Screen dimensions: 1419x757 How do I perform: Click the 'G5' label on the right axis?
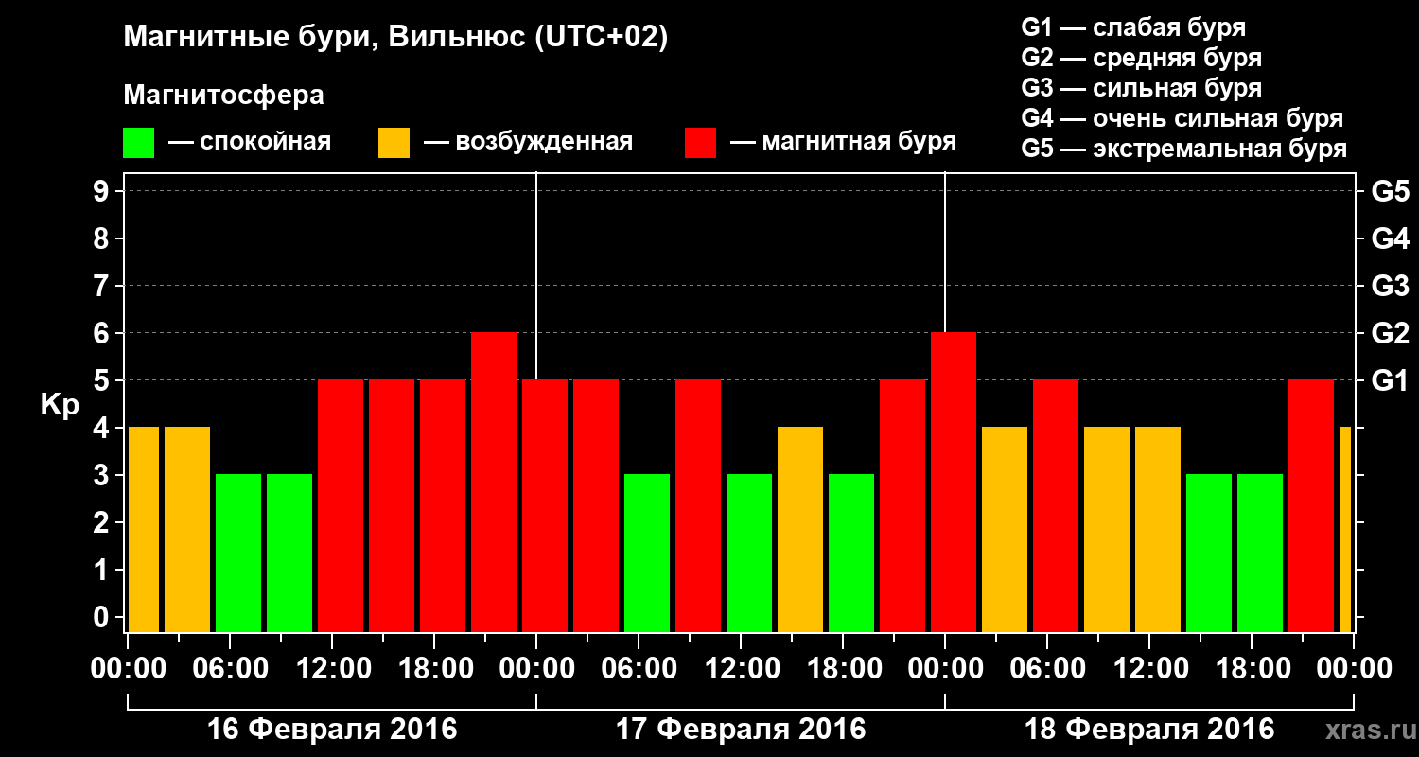1390,191
